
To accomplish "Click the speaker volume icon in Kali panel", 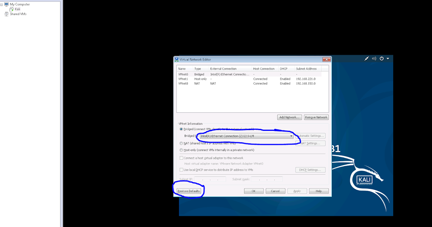I will [x=374, y=58].
